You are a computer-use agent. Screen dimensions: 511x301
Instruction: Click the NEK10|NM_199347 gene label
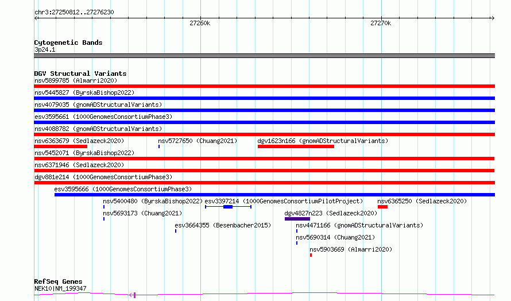60,288
